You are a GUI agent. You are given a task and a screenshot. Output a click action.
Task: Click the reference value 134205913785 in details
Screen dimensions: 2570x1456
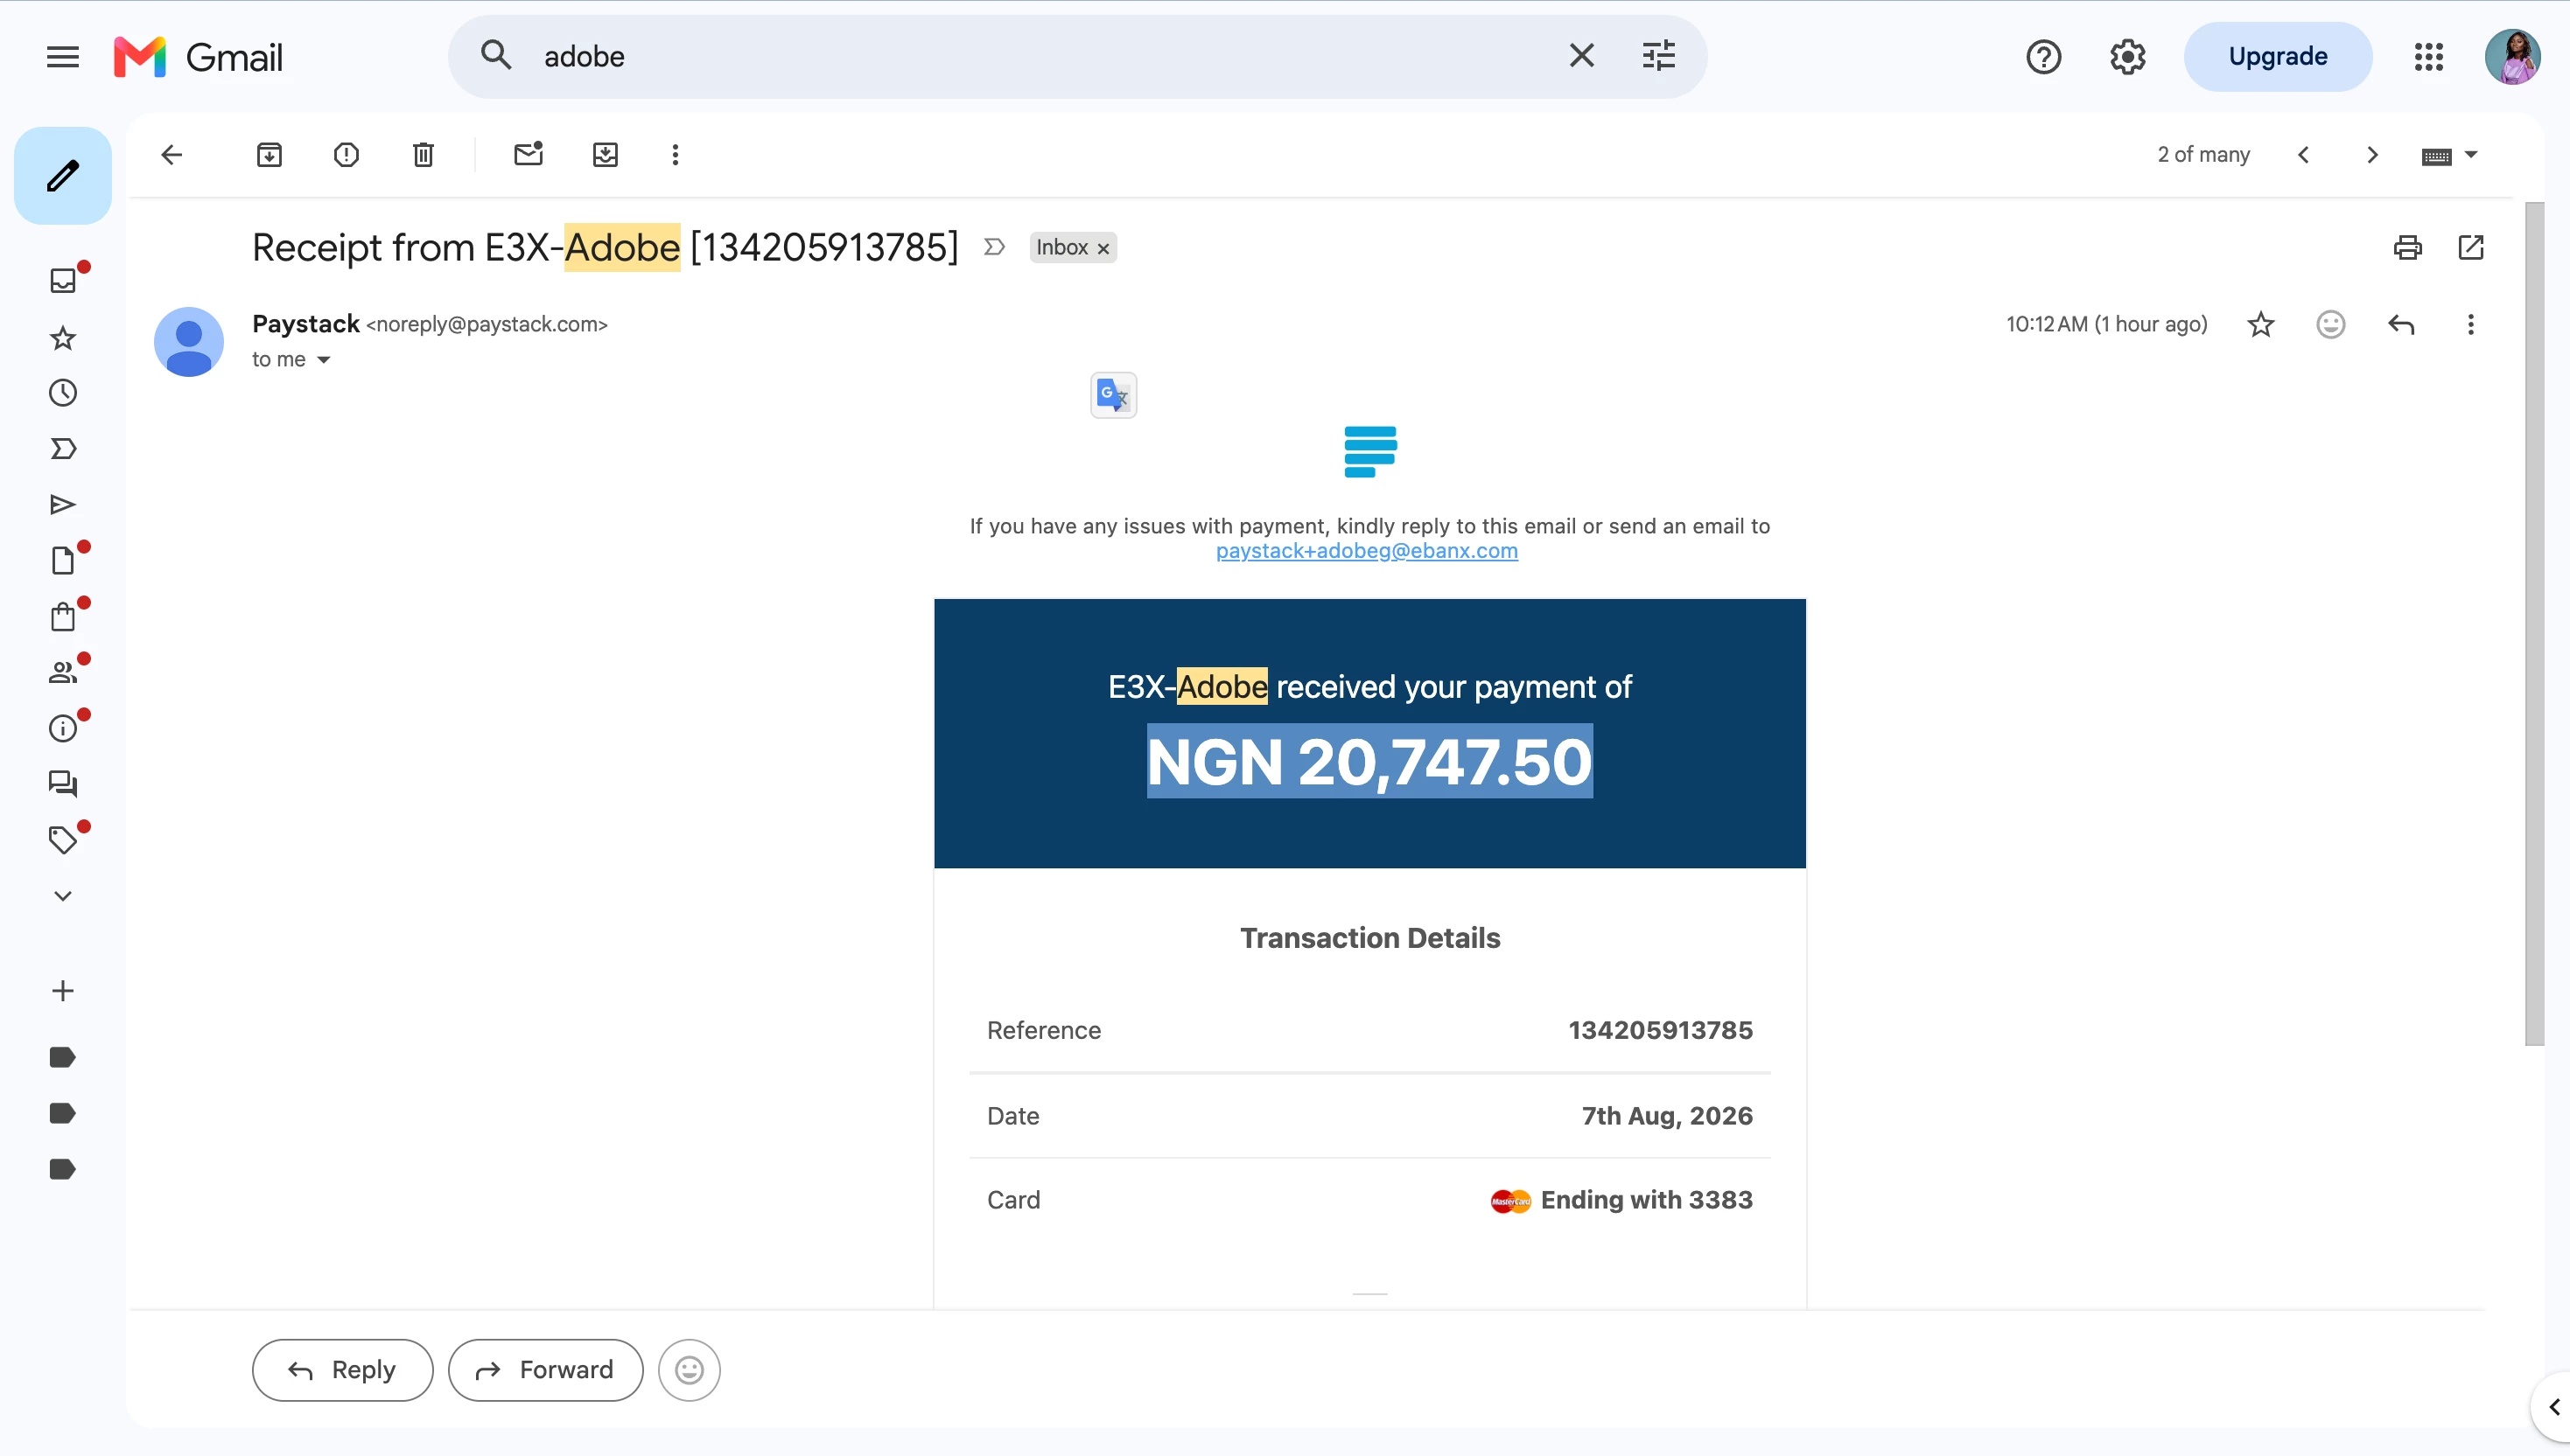(1661, 1030)
